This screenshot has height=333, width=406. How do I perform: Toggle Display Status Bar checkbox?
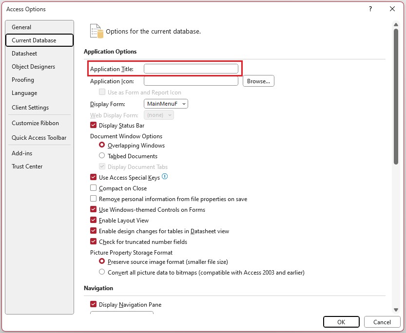94,126
